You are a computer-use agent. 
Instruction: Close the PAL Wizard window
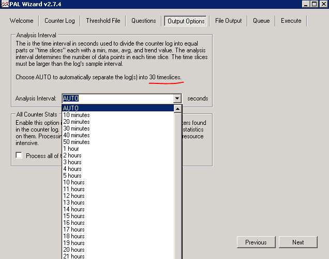[x=324, y=4]
